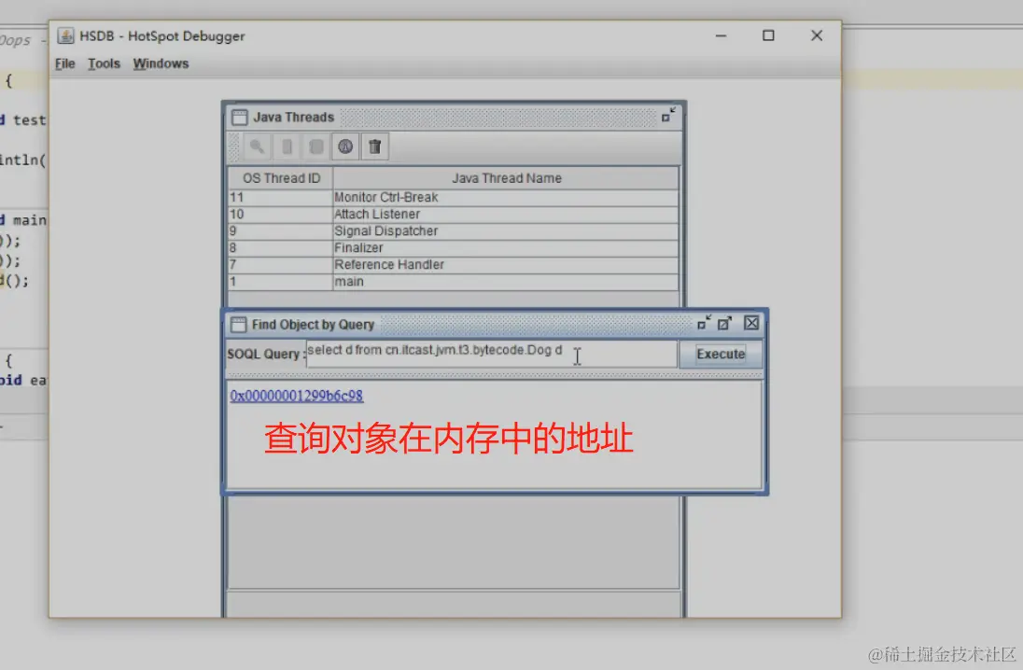Open the 0x00000001299b6c98 address link
1023x670 pixels.
[296, 396]
